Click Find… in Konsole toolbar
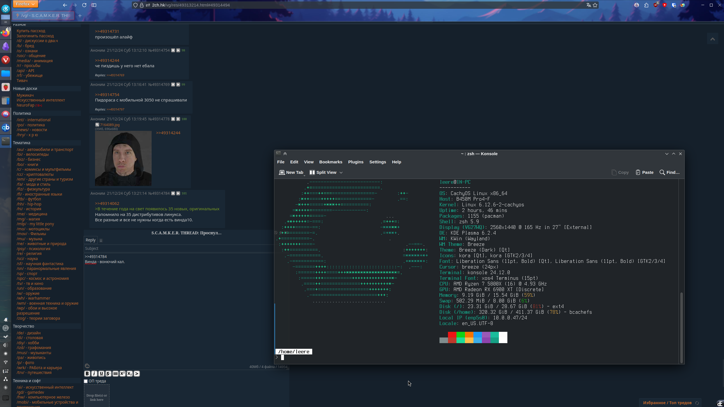 pyautogui.click(x=669, y=172)
